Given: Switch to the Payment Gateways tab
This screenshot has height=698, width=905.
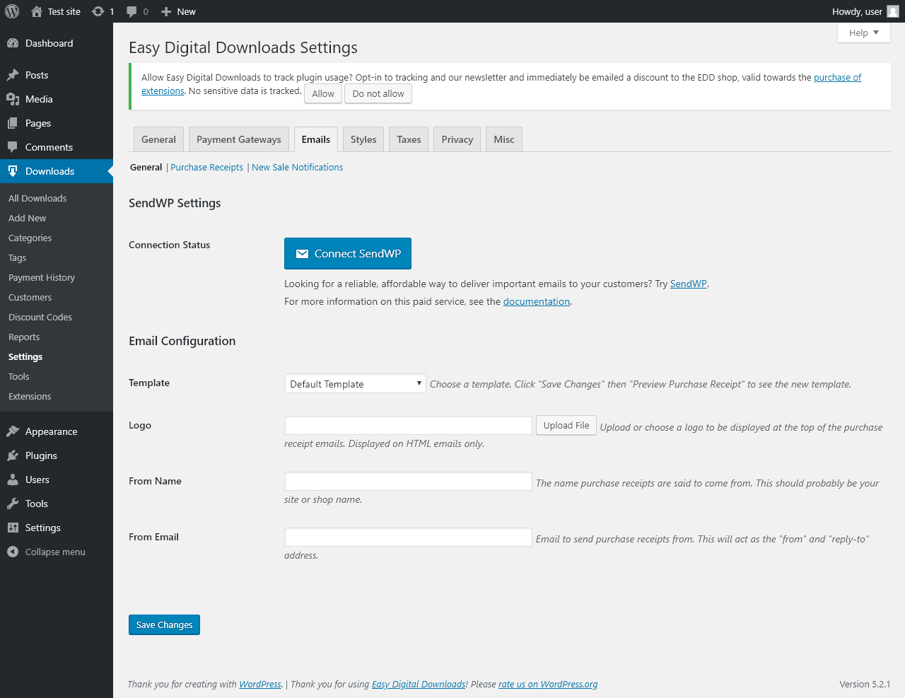Looking at the screenshot, I should pos(238,139).
